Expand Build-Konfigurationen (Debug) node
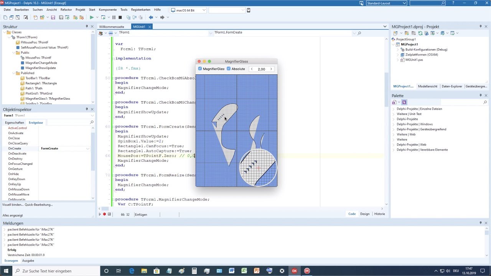491x276 pixels. point(398,49)
